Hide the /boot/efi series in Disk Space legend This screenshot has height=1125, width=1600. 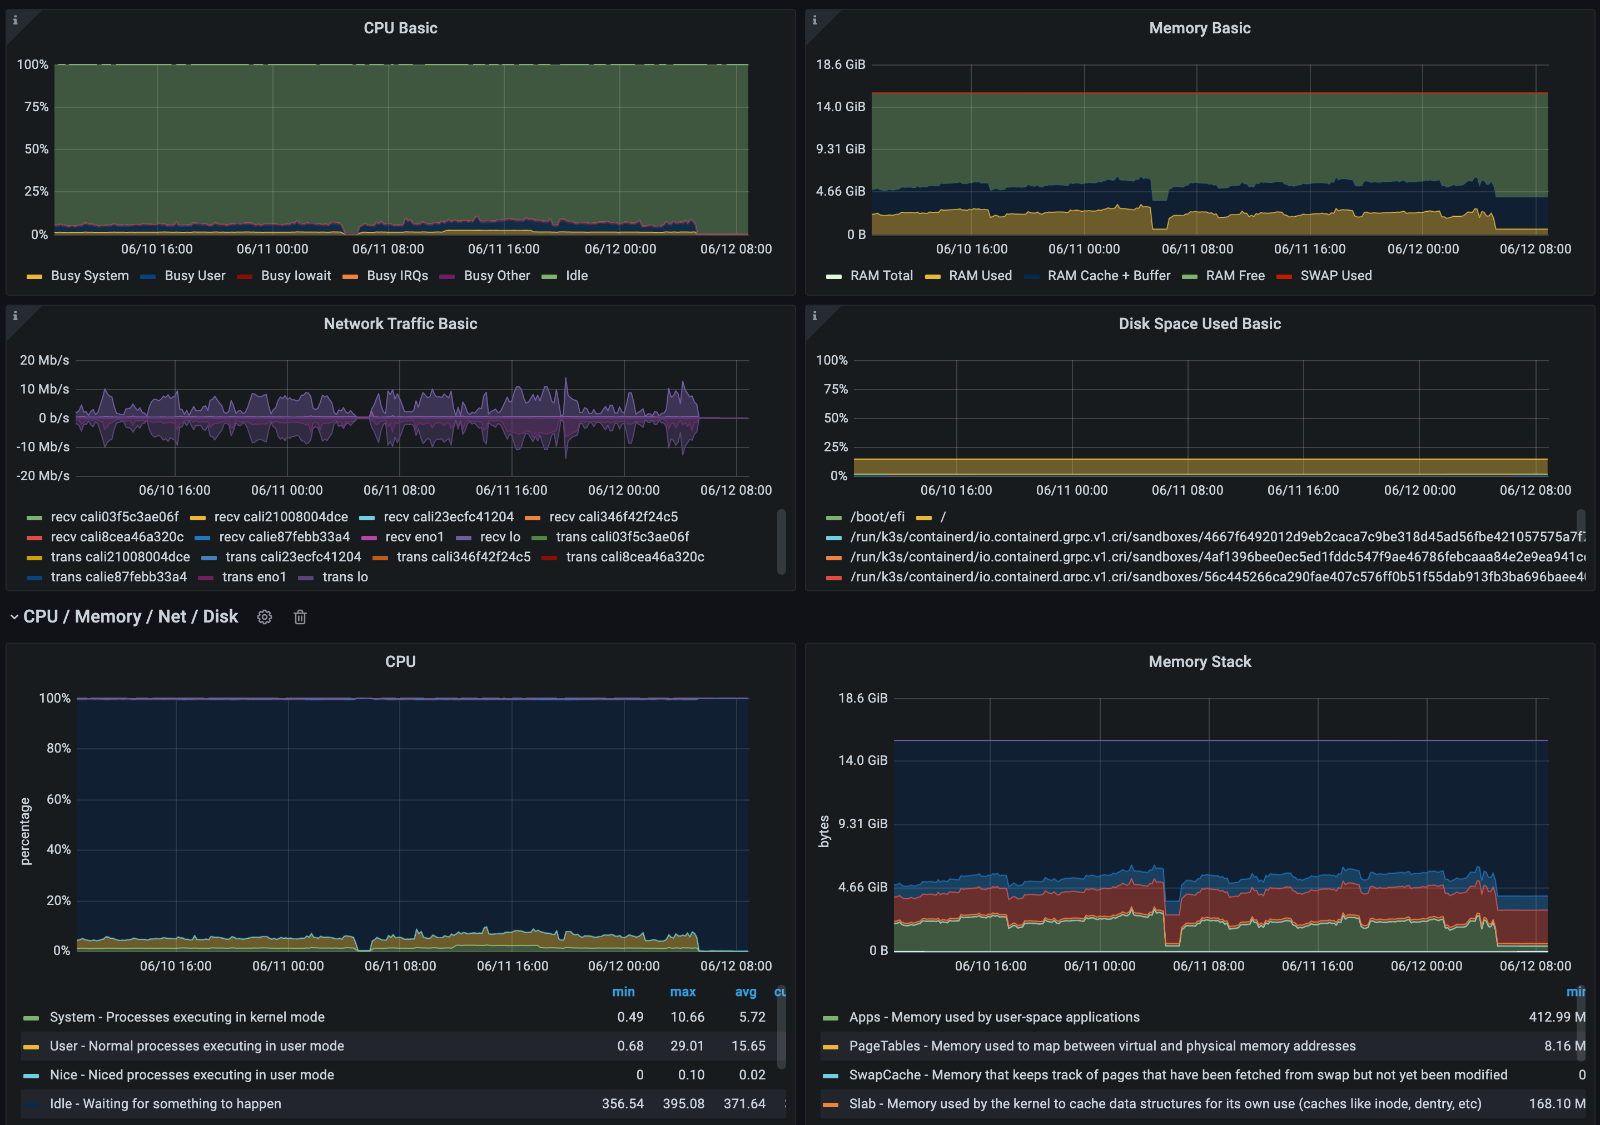877,516
